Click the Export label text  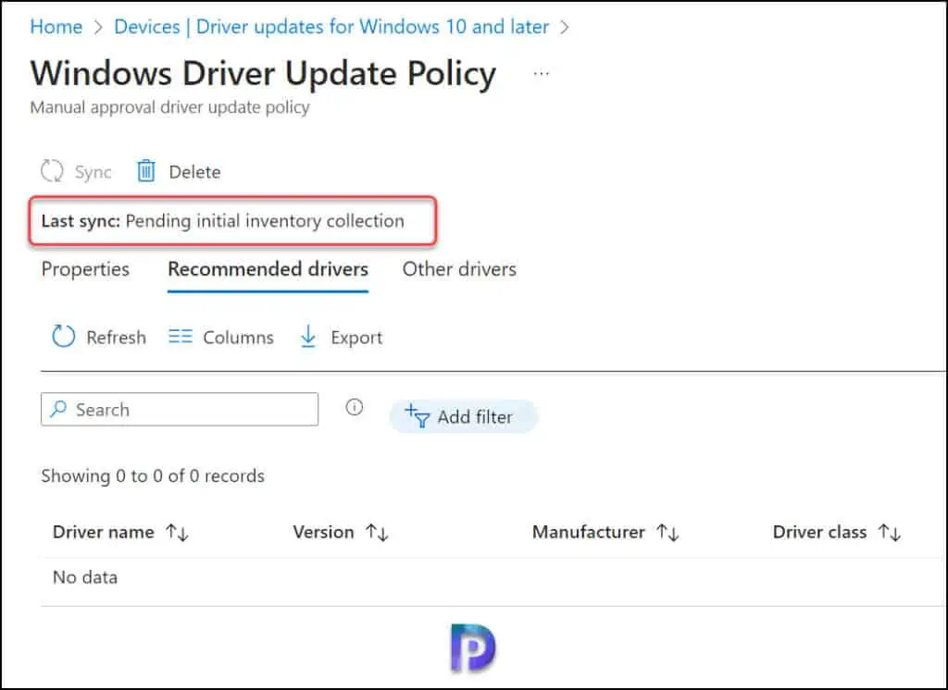(x=356, y=338)
